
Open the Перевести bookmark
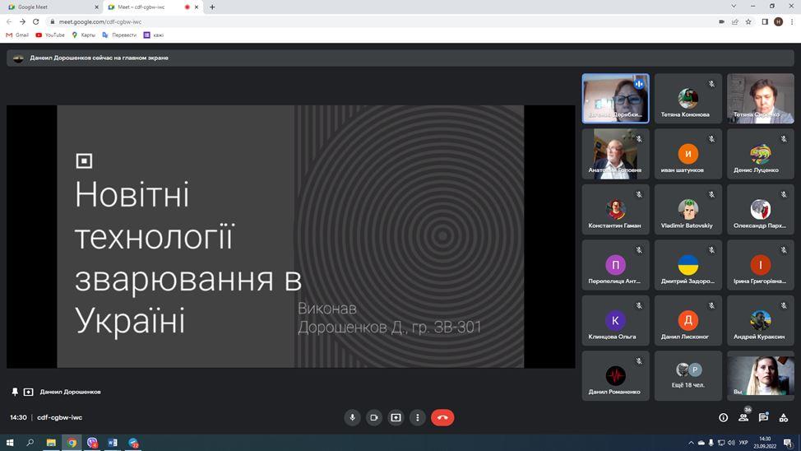click(119, 35)
